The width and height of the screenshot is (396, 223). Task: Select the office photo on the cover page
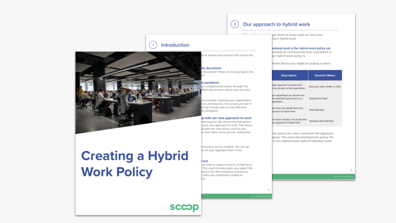coord(138,93)
